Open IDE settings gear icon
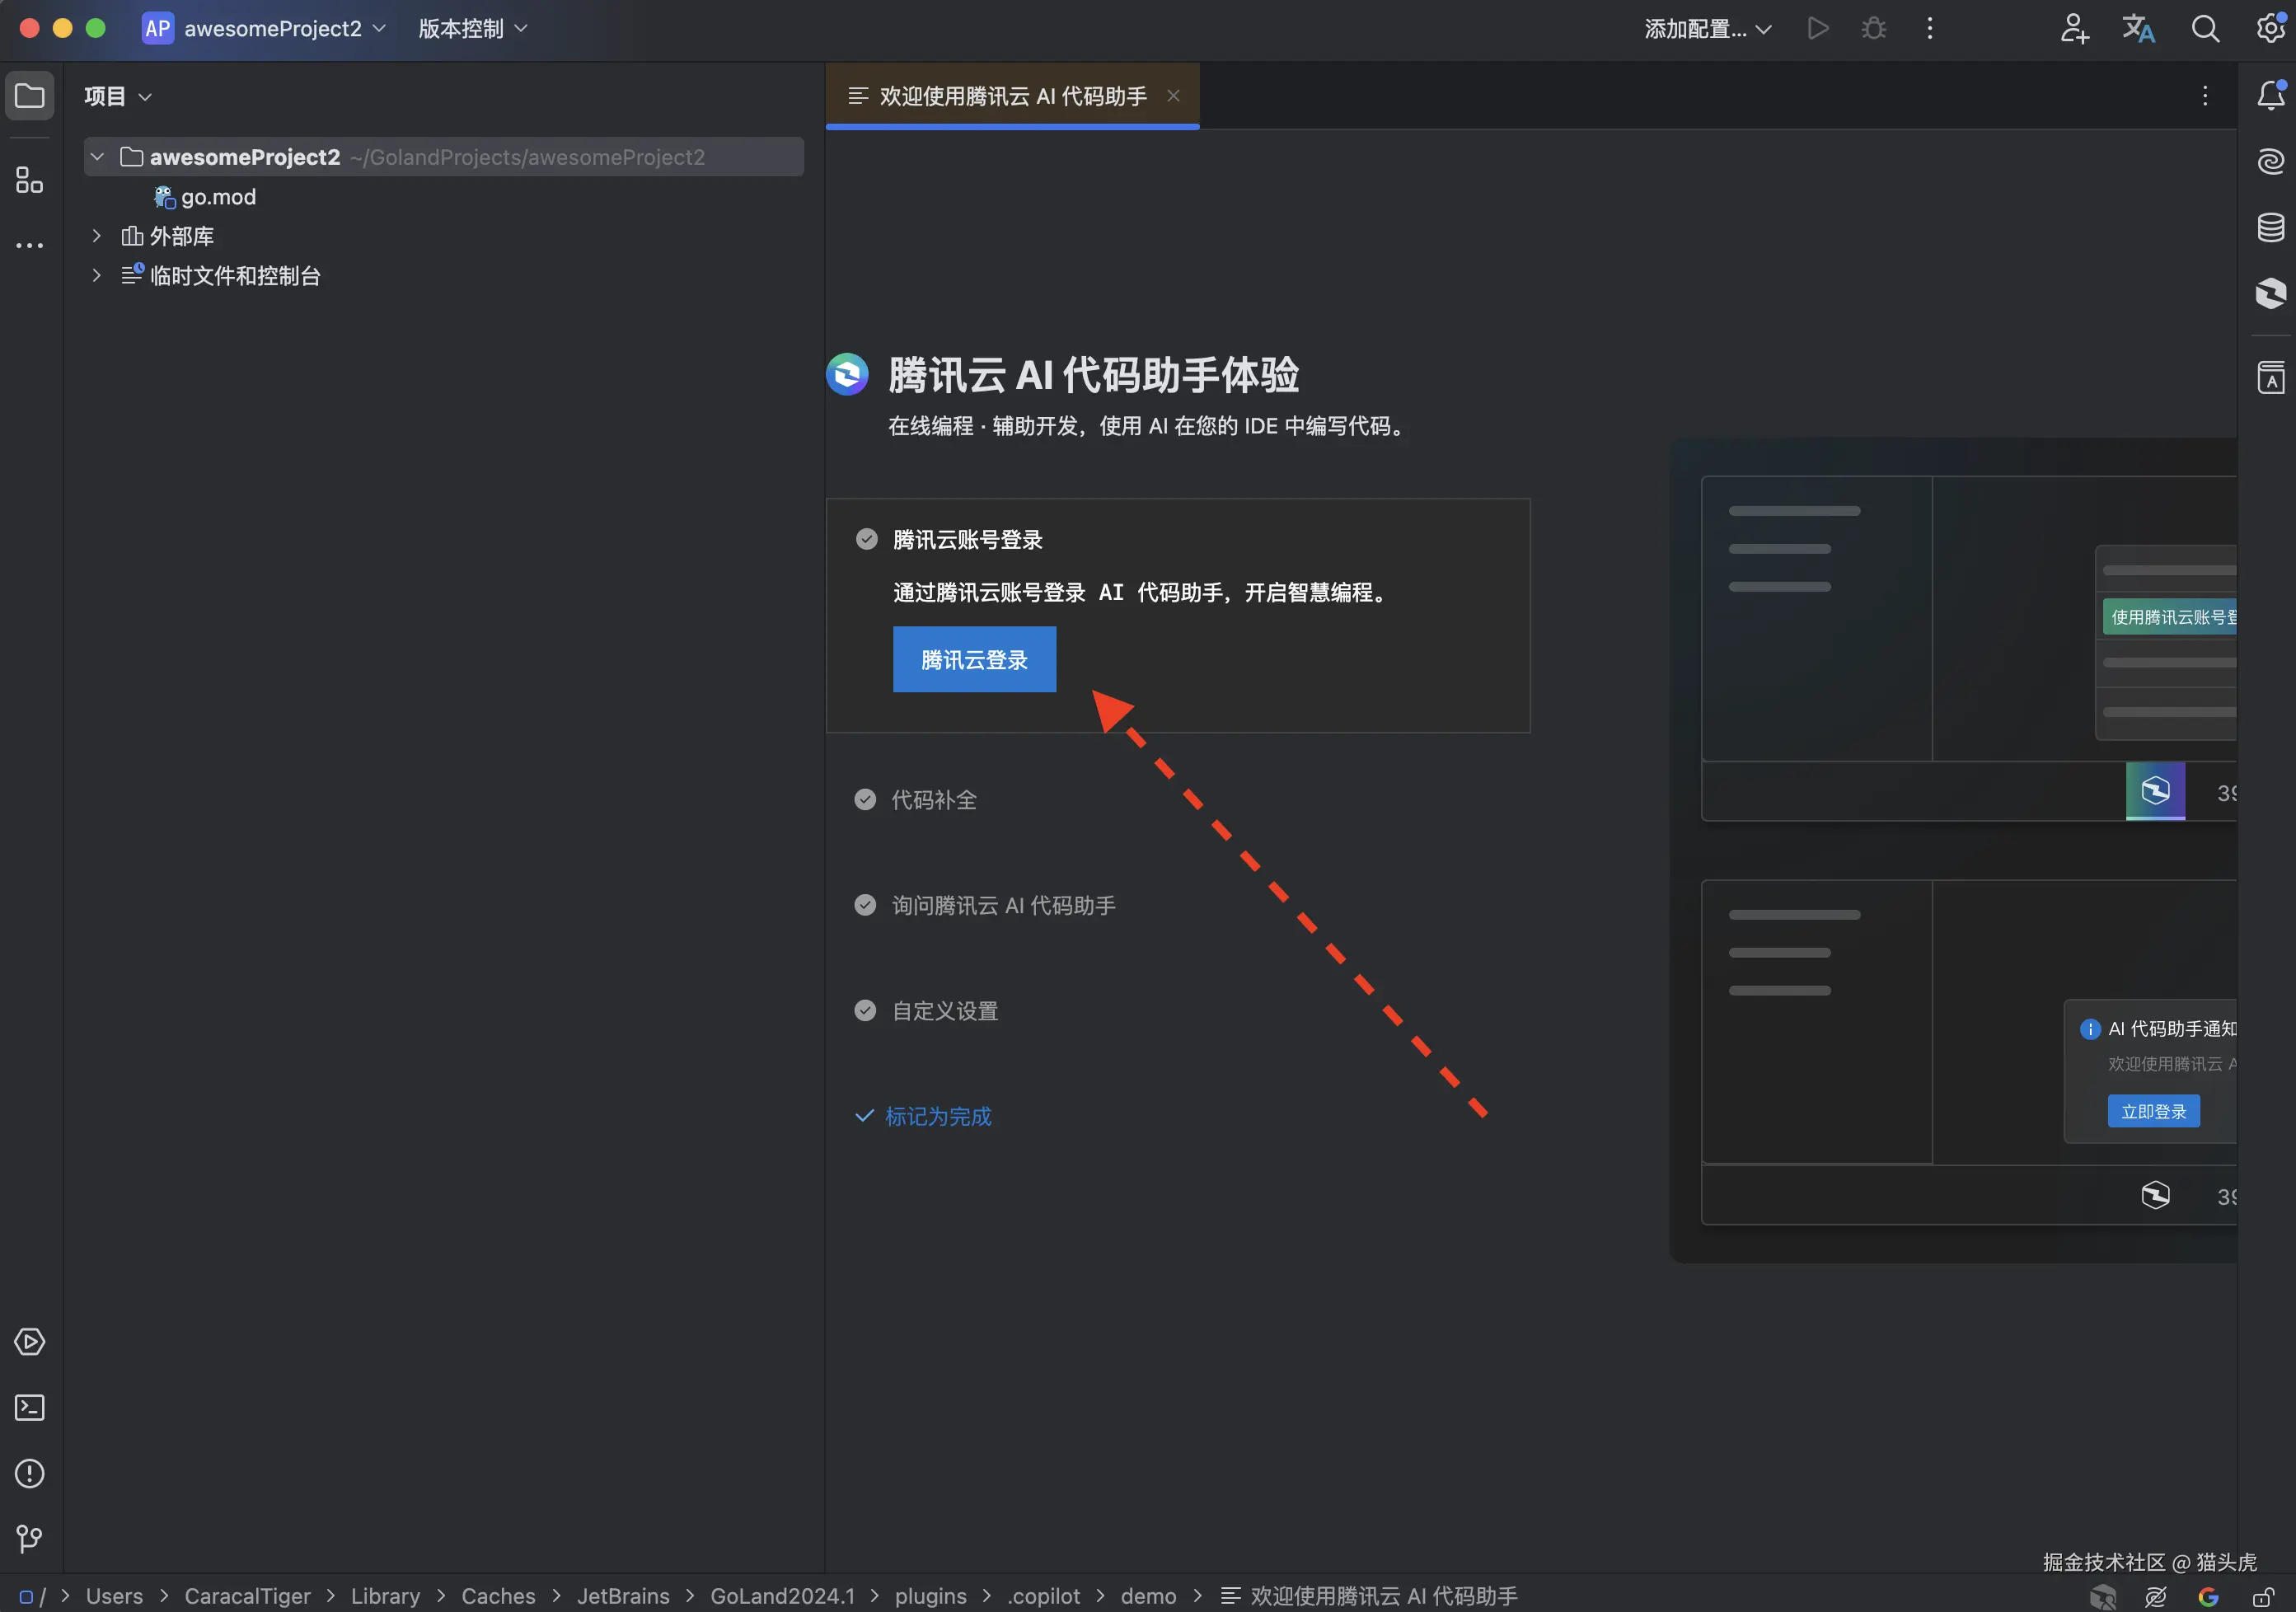 pos(2271,28)
